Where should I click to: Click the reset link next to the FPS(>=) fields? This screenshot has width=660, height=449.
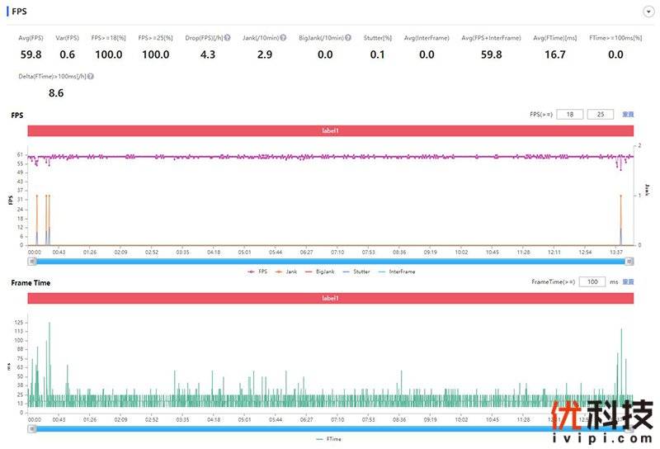coord(628,114)
